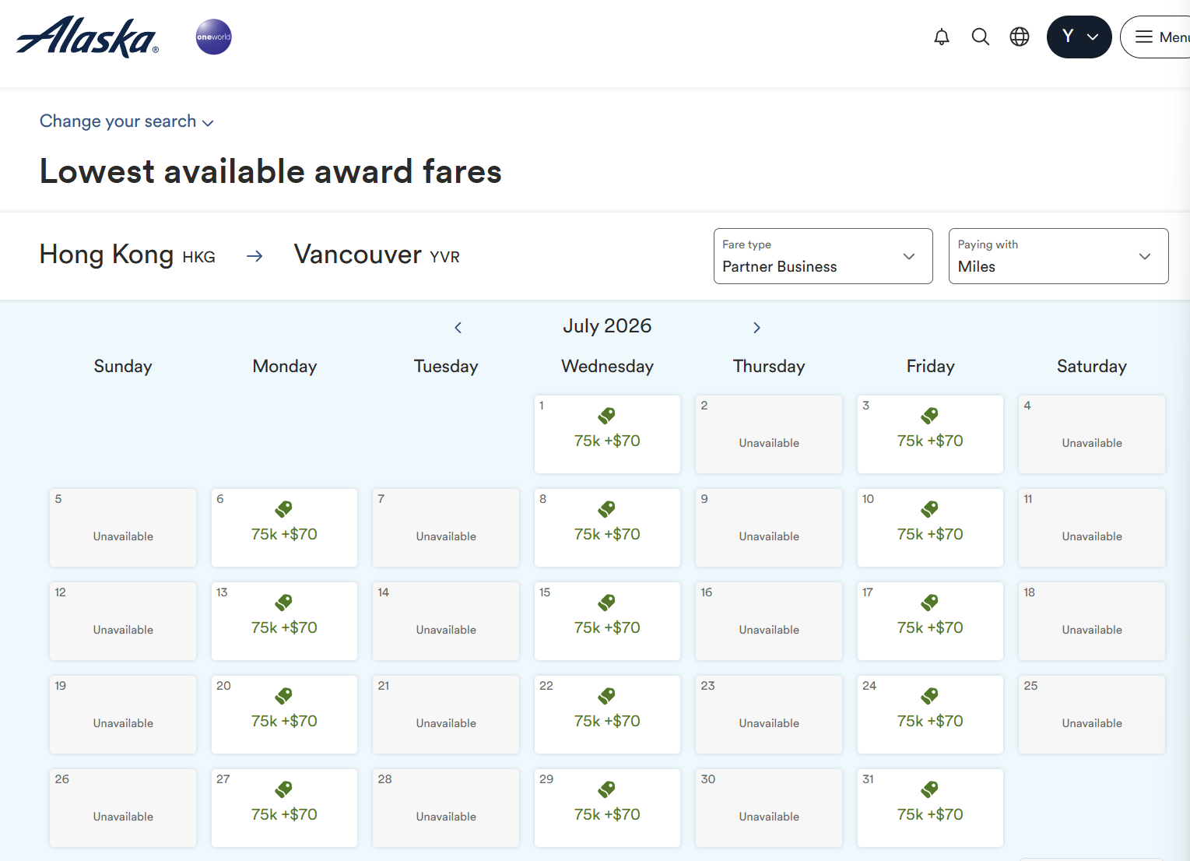Open the site search magnifier
This screenshot has width=1190, height=861.
(981, 37)
